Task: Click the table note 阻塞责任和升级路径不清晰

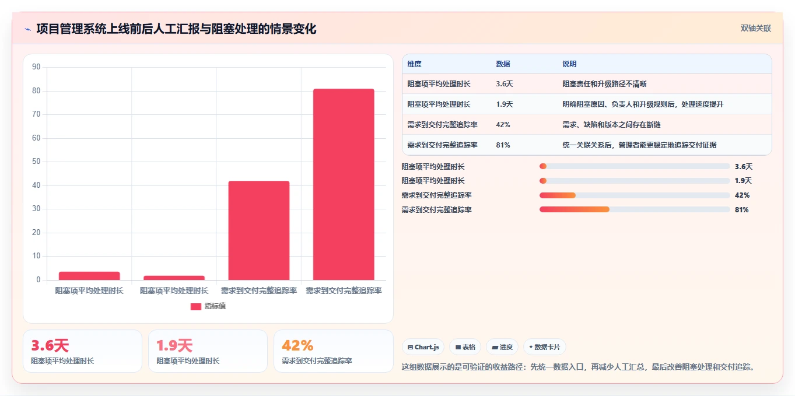Action: 604,84
